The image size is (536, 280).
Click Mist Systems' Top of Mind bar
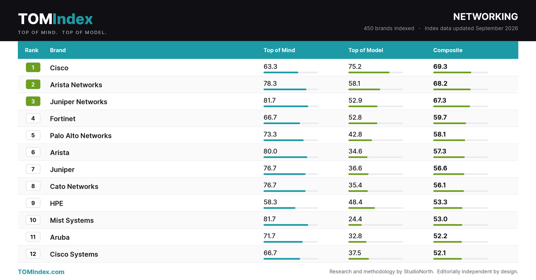tap(291, 225)
